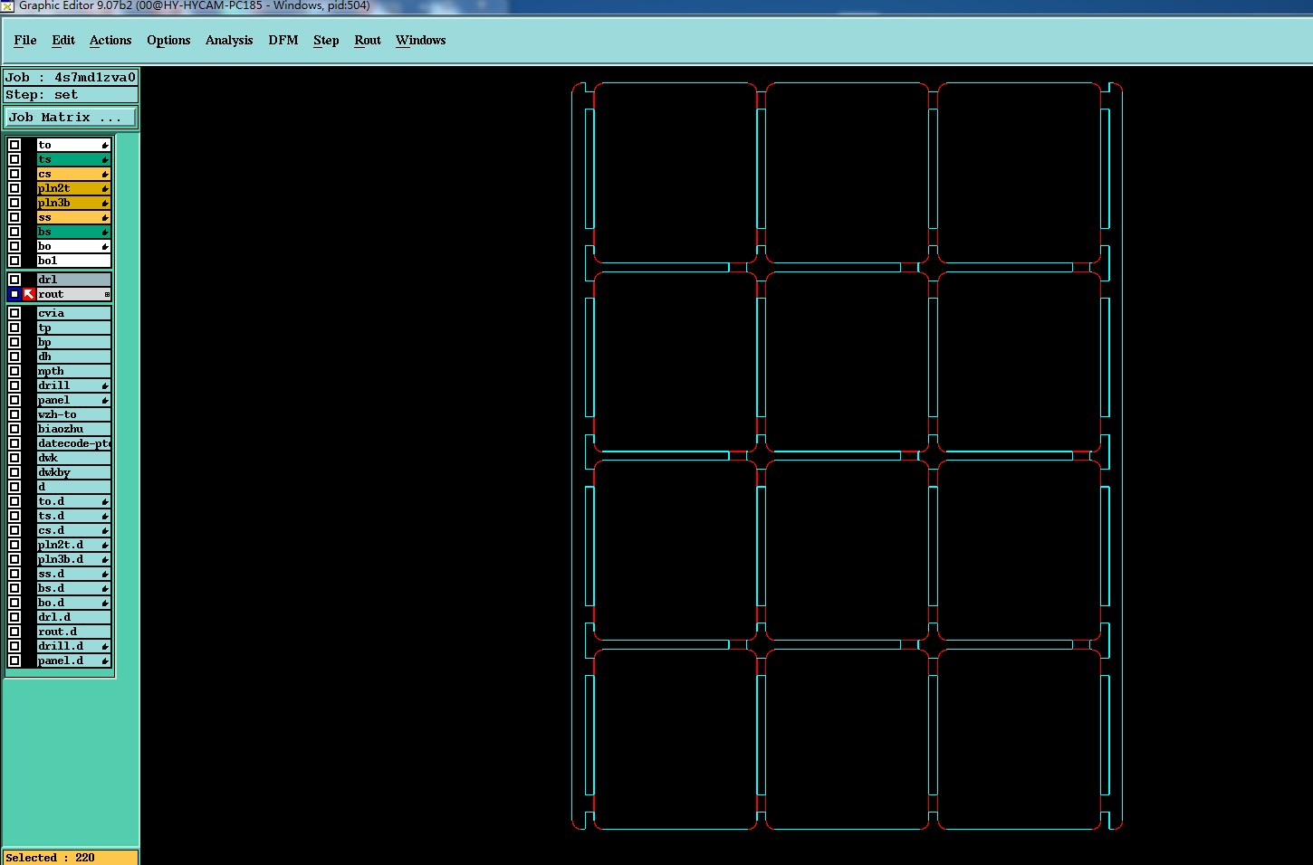
Task: Click the hand marker on the cs layer
Action: pos(105,175)
